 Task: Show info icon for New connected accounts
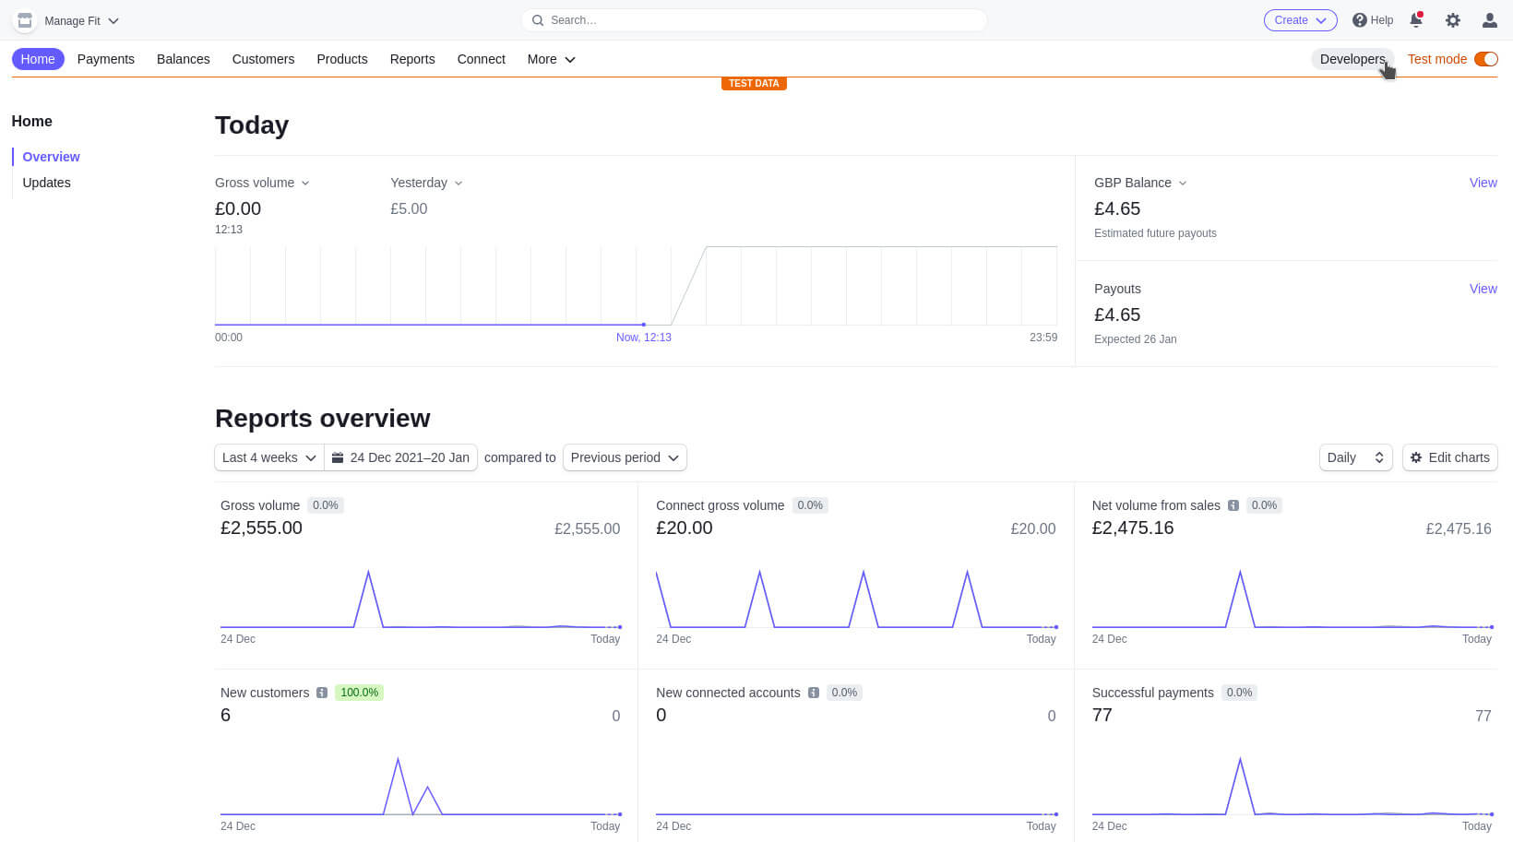814,693
